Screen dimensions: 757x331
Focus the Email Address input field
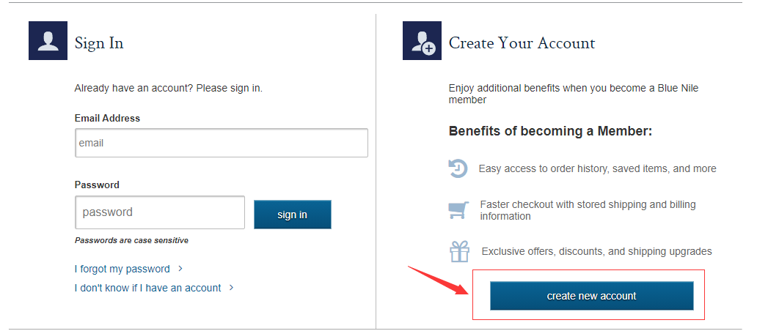tap(221, 143)
